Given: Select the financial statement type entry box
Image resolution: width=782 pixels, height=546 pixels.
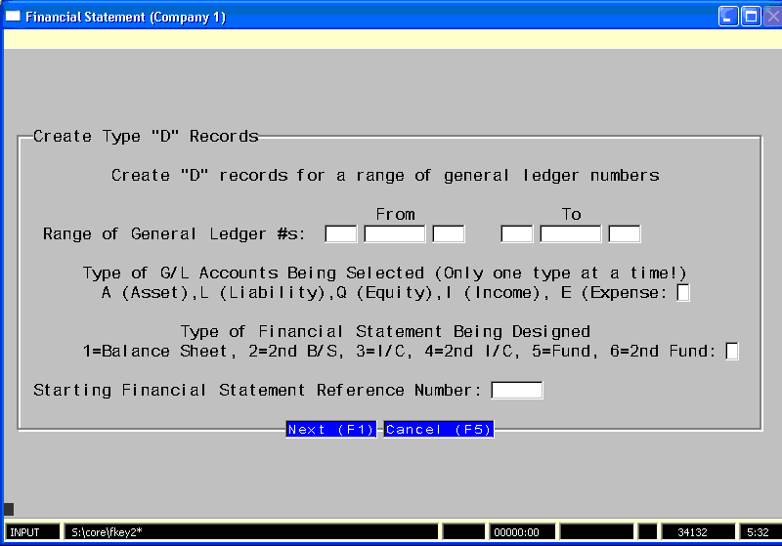Looking at the screenshot, I should pyautogui.click(x=732, y=352).
